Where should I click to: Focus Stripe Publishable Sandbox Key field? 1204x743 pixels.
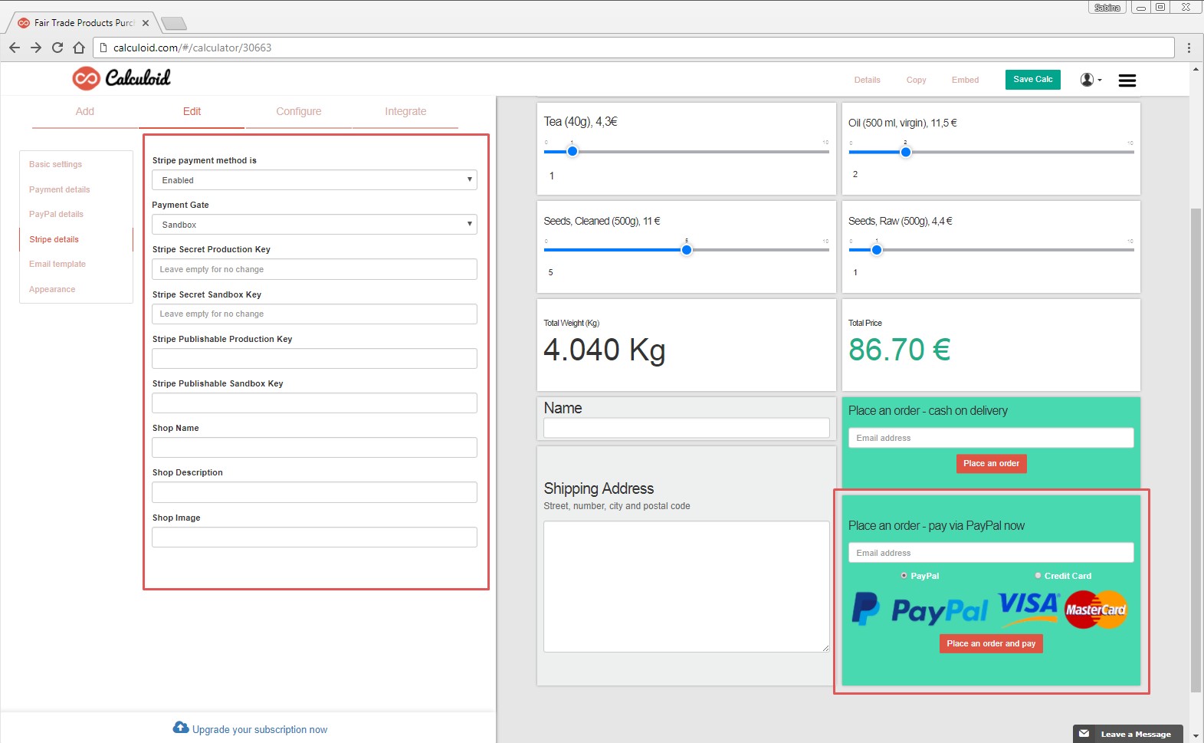pyautogui.click(x=314, y=403)
